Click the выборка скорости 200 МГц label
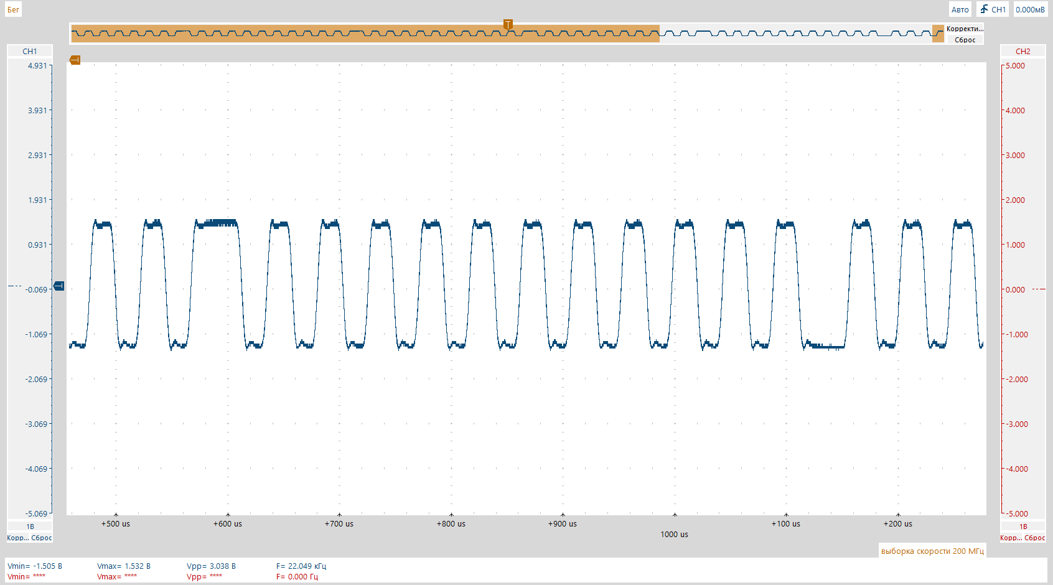The width and height of the screenshot is (1053, 585). [932, 551]
